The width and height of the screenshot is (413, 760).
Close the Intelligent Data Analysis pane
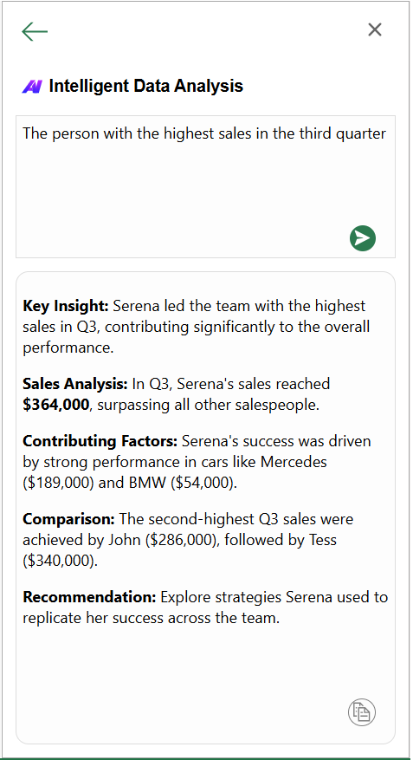pos(375,29)
